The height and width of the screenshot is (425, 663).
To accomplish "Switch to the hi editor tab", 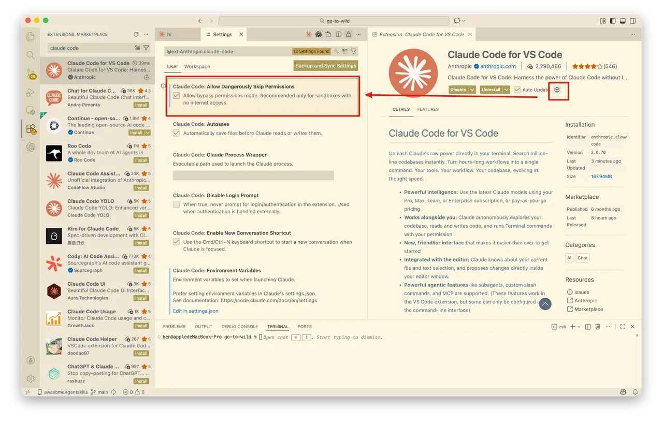I will coord(178,34).
